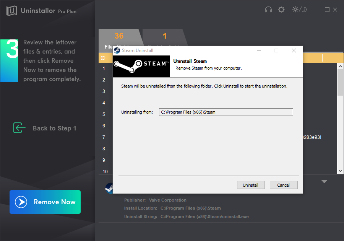
Task: Select row 7 in leftover list
Action: [x=104, y=137]
